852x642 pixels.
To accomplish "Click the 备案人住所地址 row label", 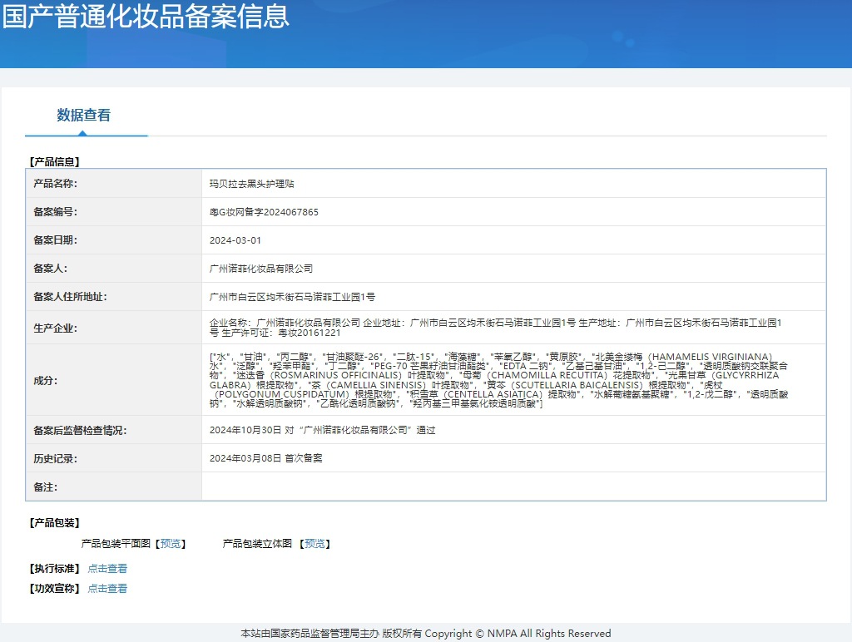I will pyautogui.click(x=70, y=297).
